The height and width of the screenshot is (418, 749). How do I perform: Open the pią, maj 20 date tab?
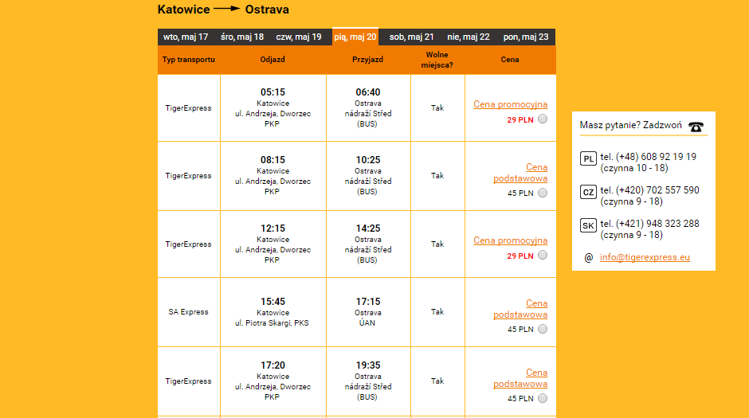click(x=355, y=37)
